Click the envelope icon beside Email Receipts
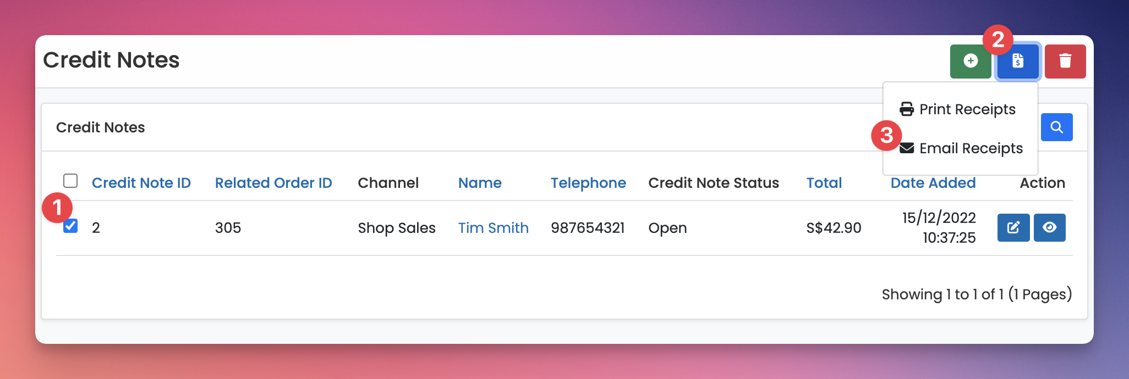Viewport: 1129px width, 379px height. pyautogui.click(x=907, y=148)
